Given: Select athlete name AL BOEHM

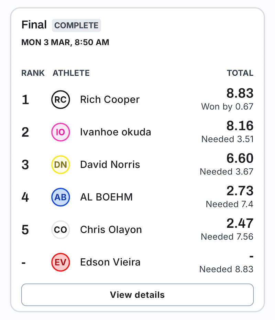Looking at the screenshot, I should 107,197.
